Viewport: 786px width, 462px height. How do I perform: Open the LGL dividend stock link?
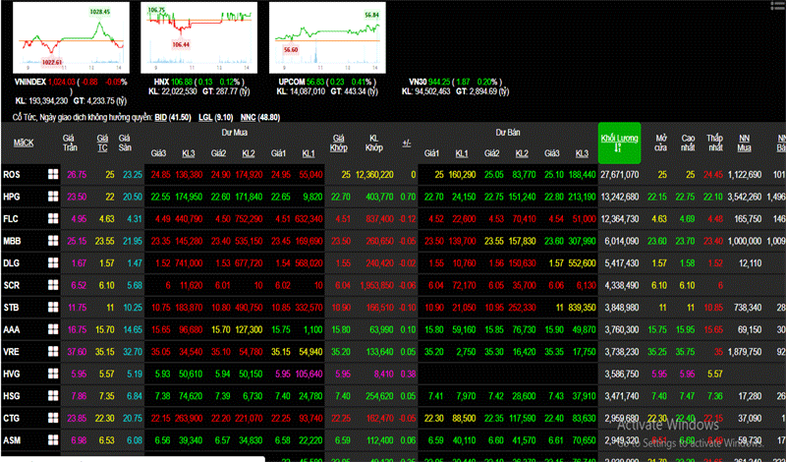[205, 117]
